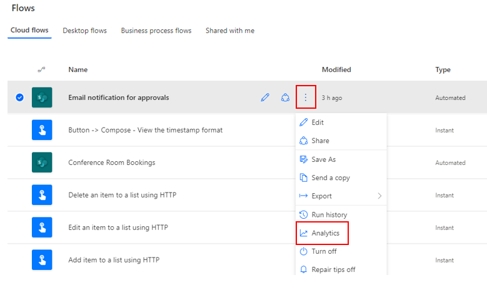Click the SharePoint icon of the Email notification flow
Image resolution: width=487 pixels, height=295 pixels.
tap(42, 97)
